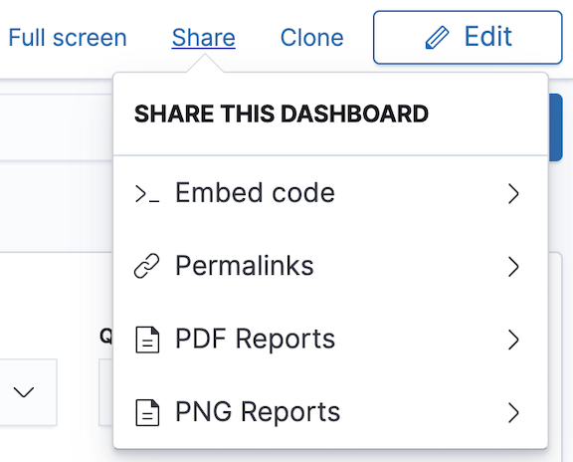This screenshot has width=573, height=462.
Task: Expand the PDF Reports chevron arrow
Action: 513,340
